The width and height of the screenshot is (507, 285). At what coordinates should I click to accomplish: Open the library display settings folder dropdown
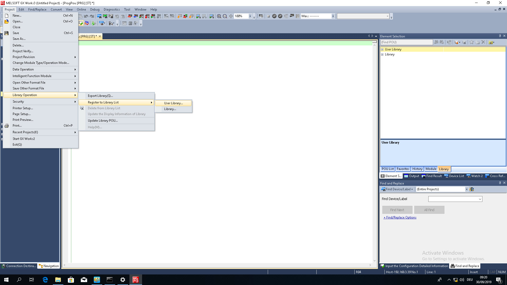tap(491, 42)
